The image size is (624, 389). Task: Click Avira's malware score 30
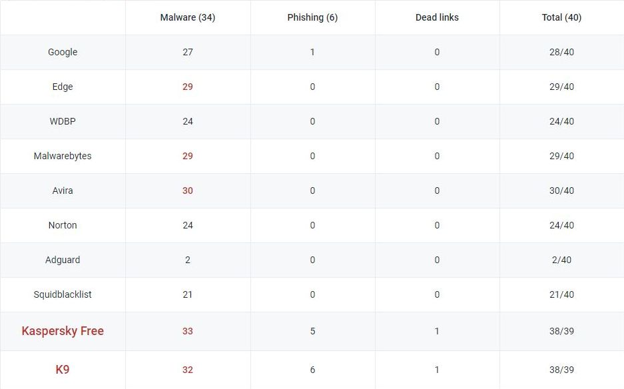click(x=187, y=191)
